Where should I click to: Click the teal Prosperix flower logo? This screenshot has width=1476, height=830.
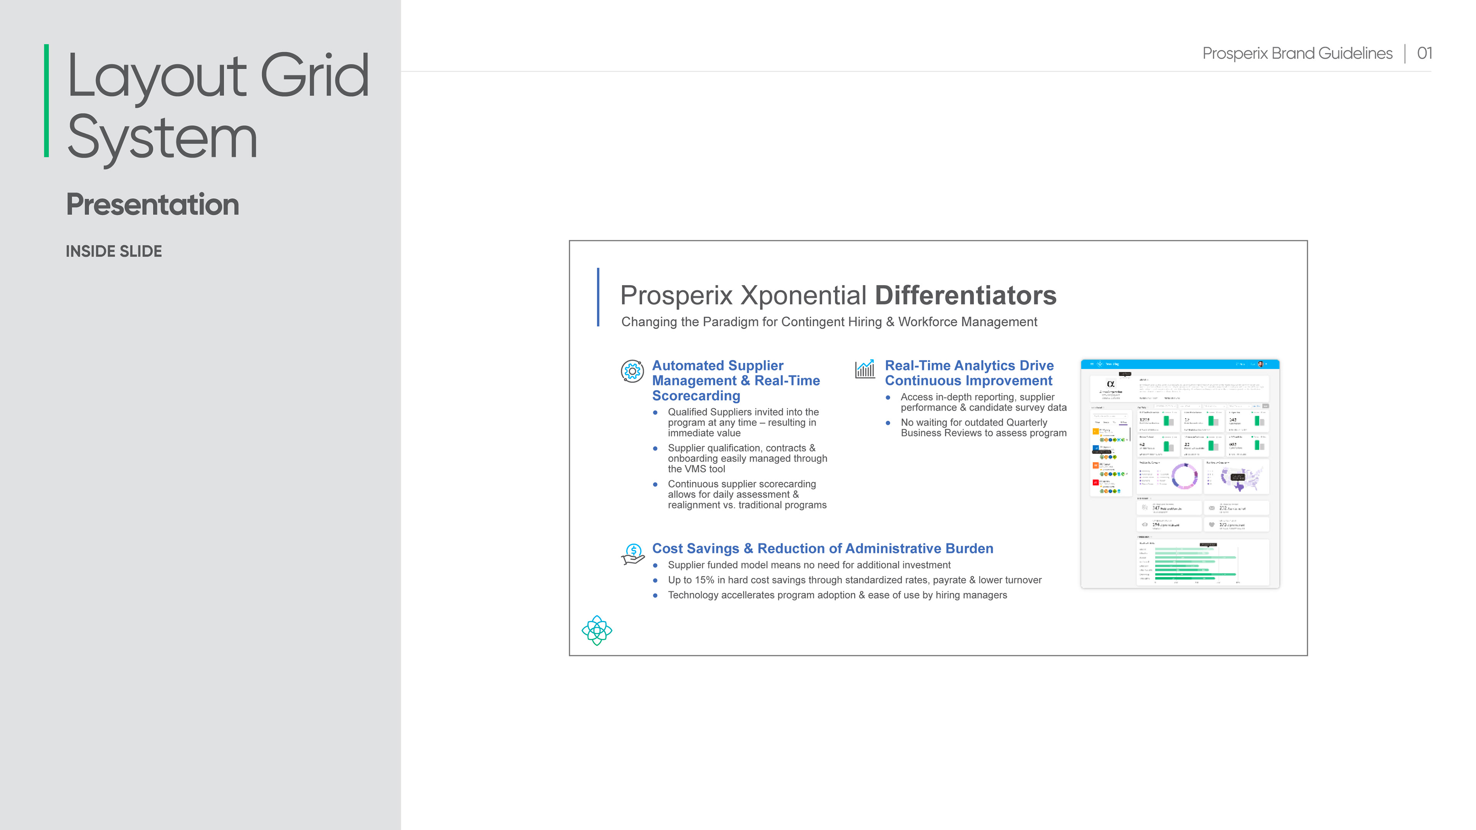[x=597, y=630]
